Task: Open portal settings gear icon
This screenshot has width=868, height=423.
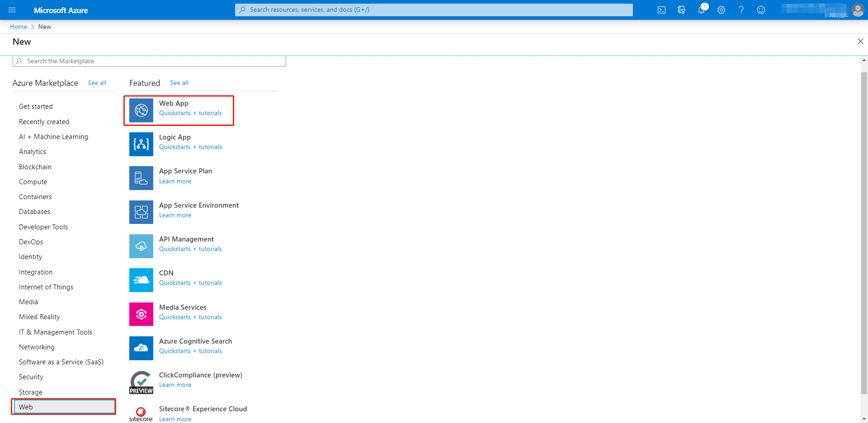Action: (x=721, y=10)
